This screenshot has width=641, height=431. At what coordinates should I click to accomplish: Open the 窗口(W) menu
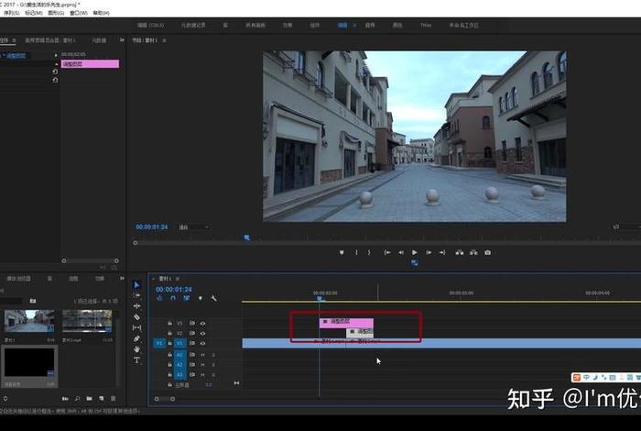click(x=80, y=13)
